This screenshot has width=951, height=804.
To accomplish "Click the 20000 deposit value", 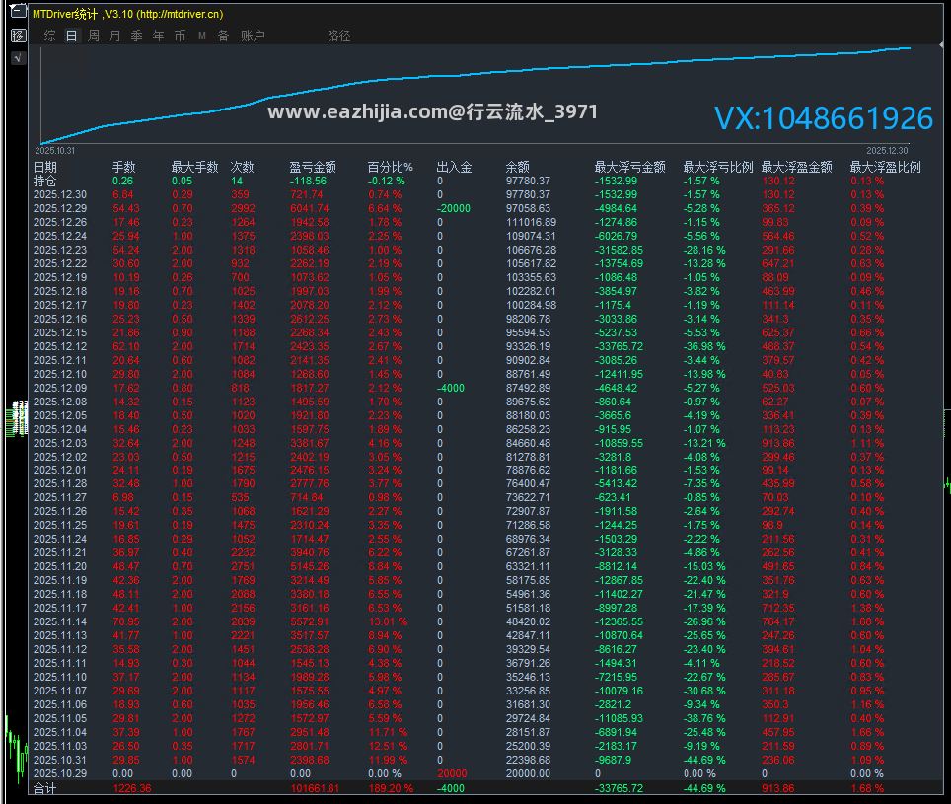I will (x=452, y=773).
